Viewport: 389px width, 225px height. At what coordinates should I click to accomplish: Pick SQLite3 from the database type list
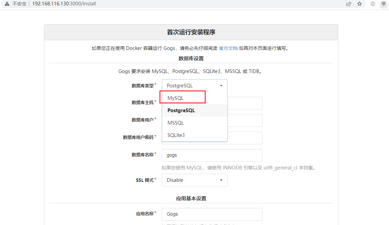click(x=195, y=135)
